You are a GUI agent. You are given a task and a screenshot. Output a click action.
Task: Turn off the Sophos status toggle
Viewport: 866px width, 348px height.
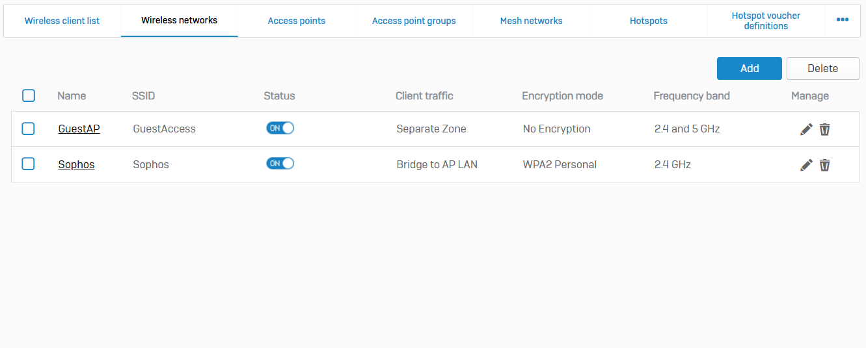pos(280,164)
